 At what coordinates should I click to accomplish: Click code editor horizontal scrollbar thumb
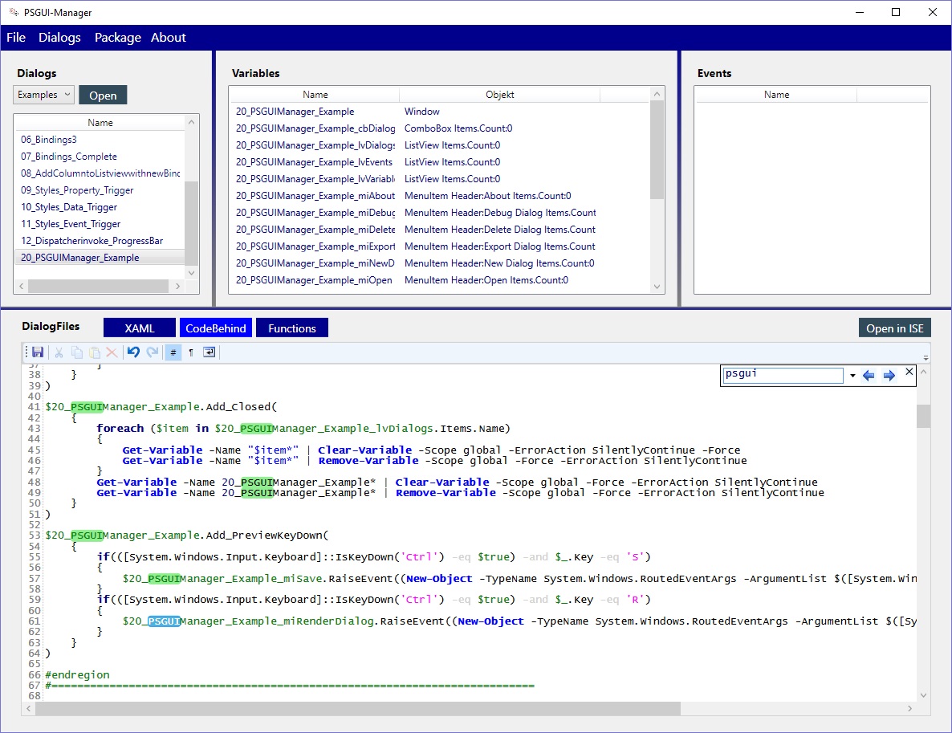click(358, 708)
